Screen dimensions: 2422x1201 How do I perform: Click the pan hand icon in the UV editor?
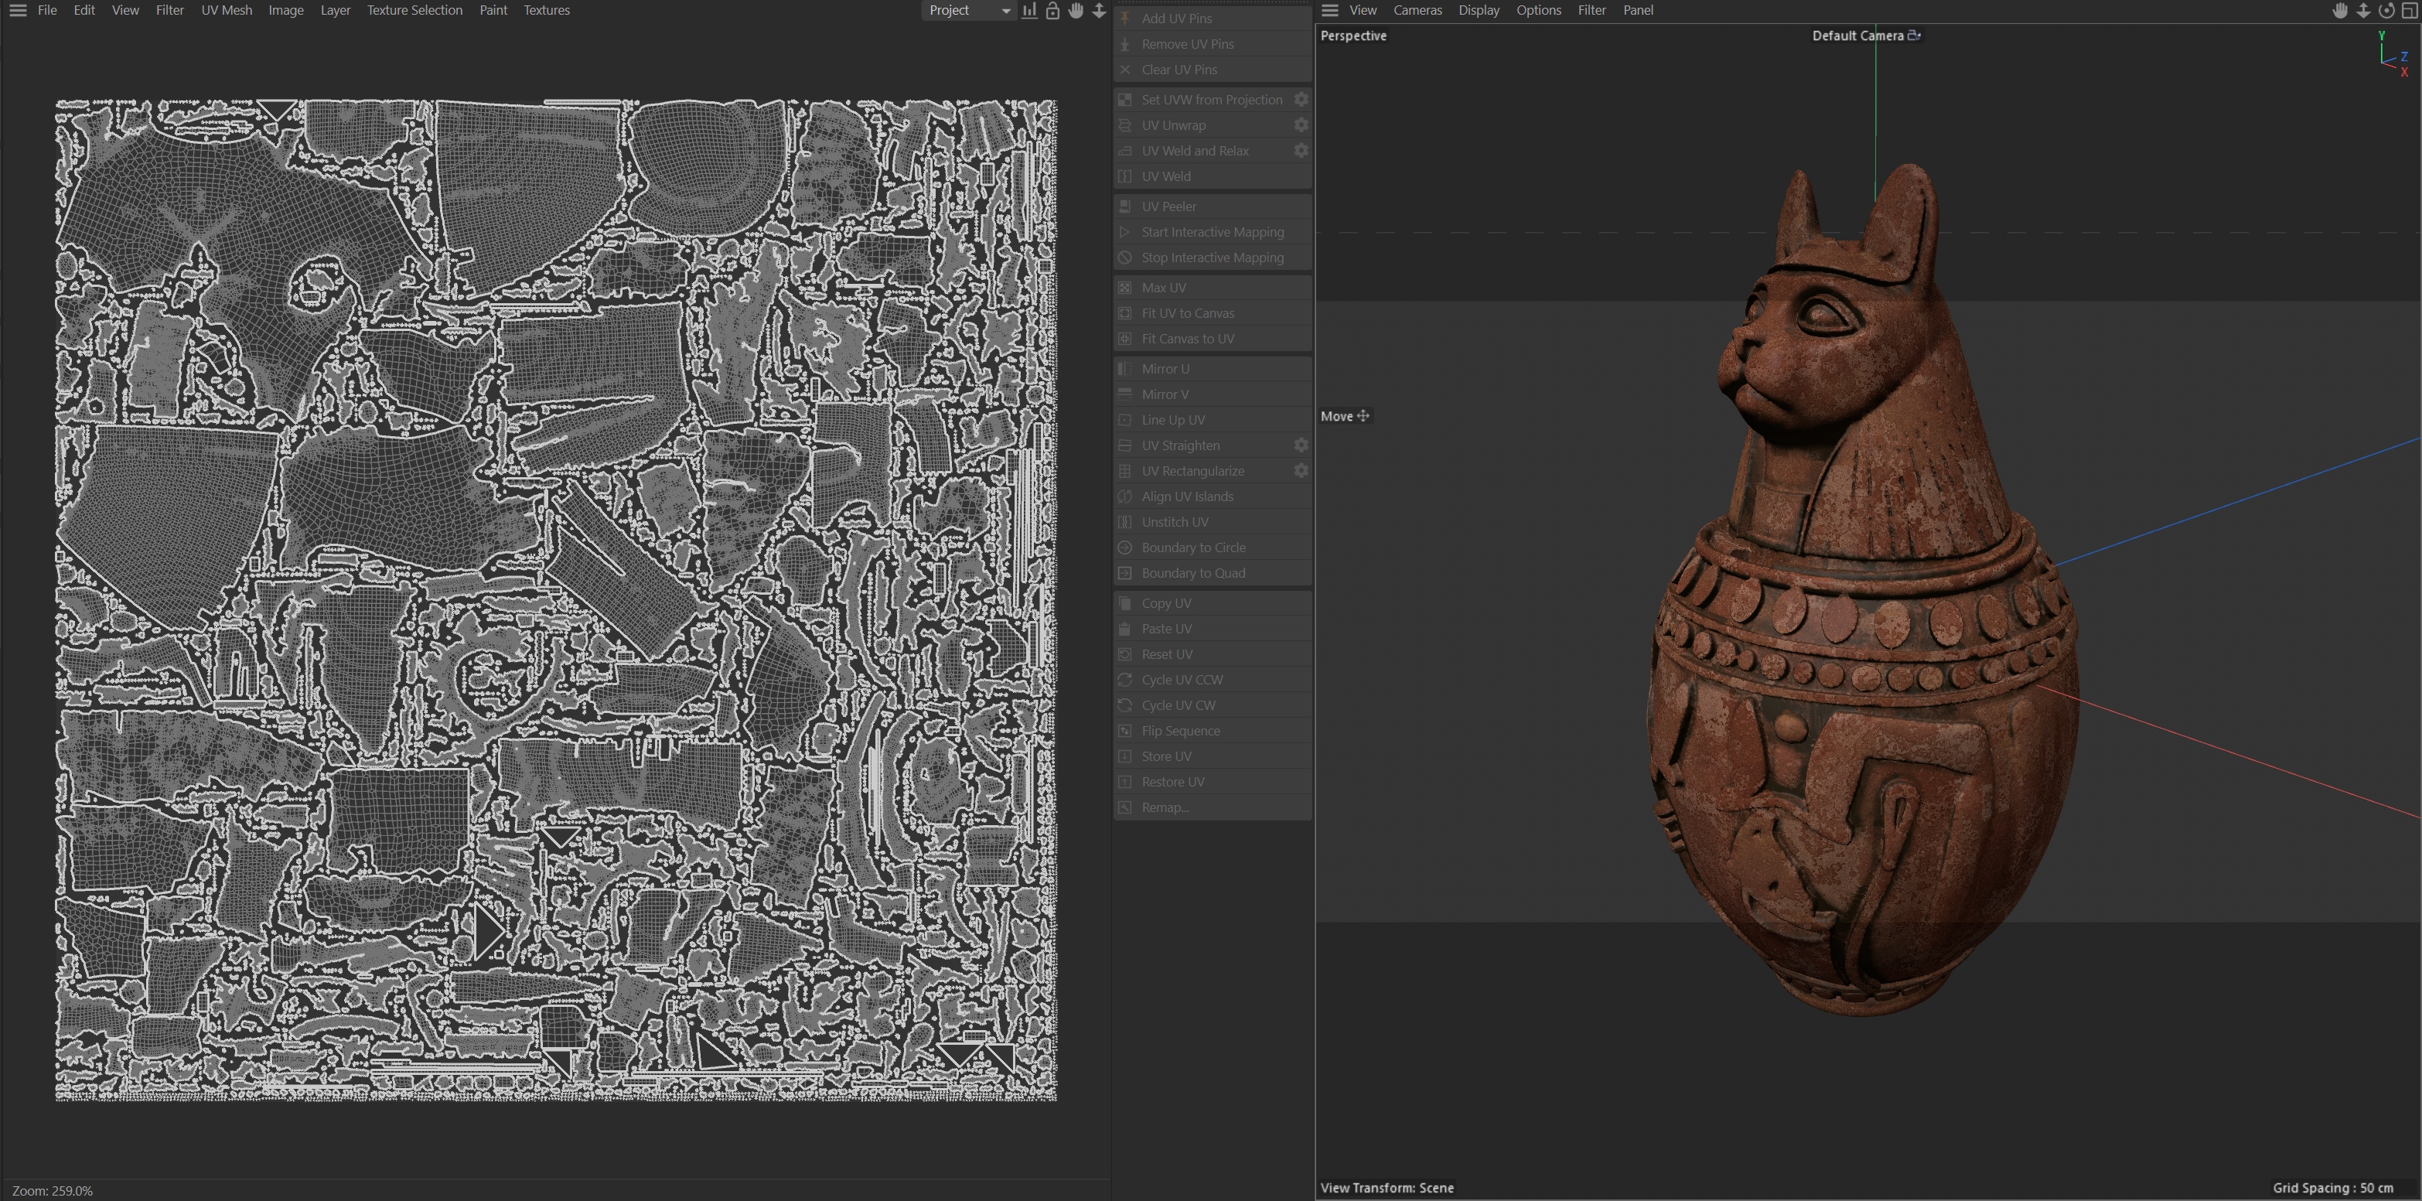(x=1076, y=10)
